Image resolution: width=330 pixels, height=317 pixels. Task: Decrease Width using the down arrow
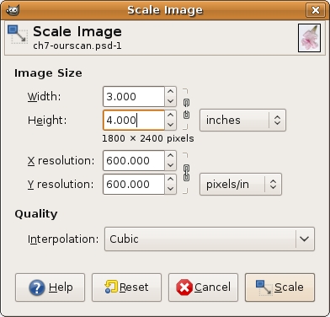(170, 101)
